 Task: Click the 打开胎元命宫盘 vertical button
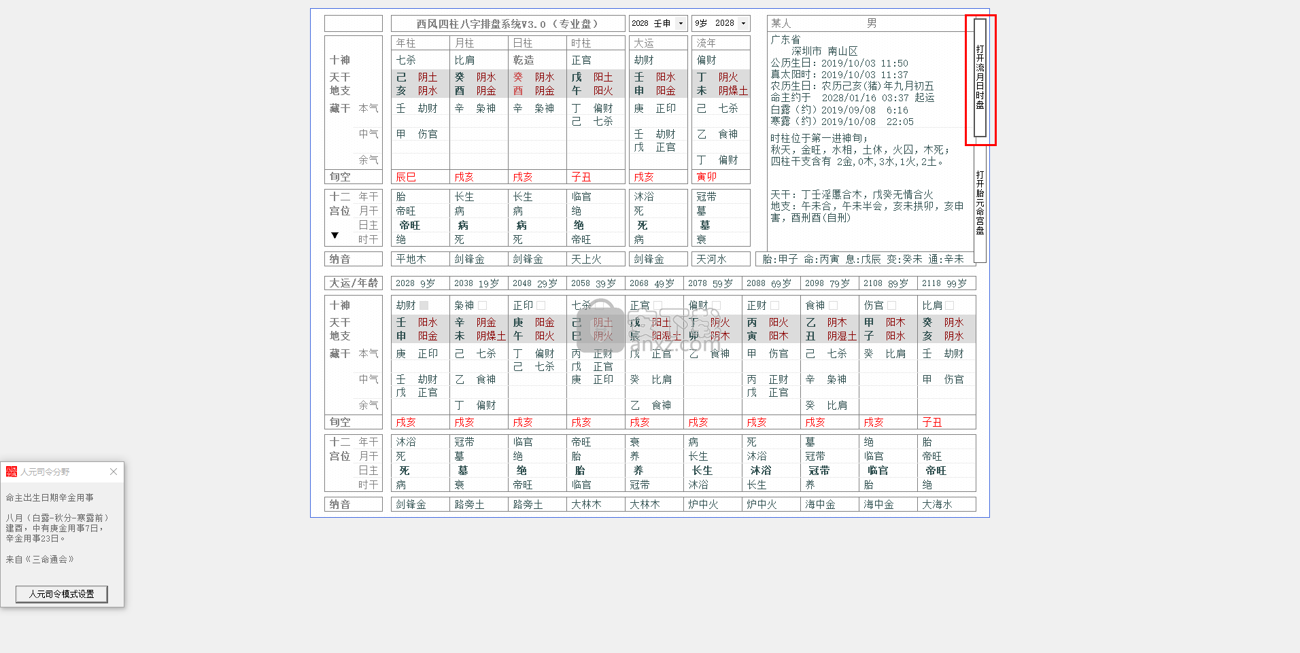tap(980, 203)
